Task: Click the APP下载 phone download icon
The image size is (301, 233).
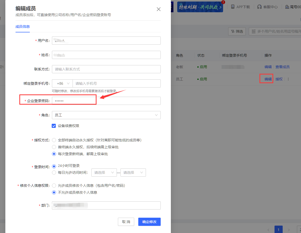Action: pyautogui.click(x=233, y=7)
